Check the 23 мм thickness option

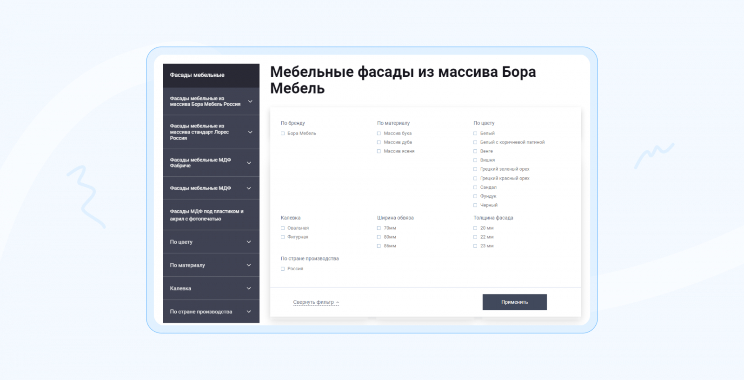[475, 246]
